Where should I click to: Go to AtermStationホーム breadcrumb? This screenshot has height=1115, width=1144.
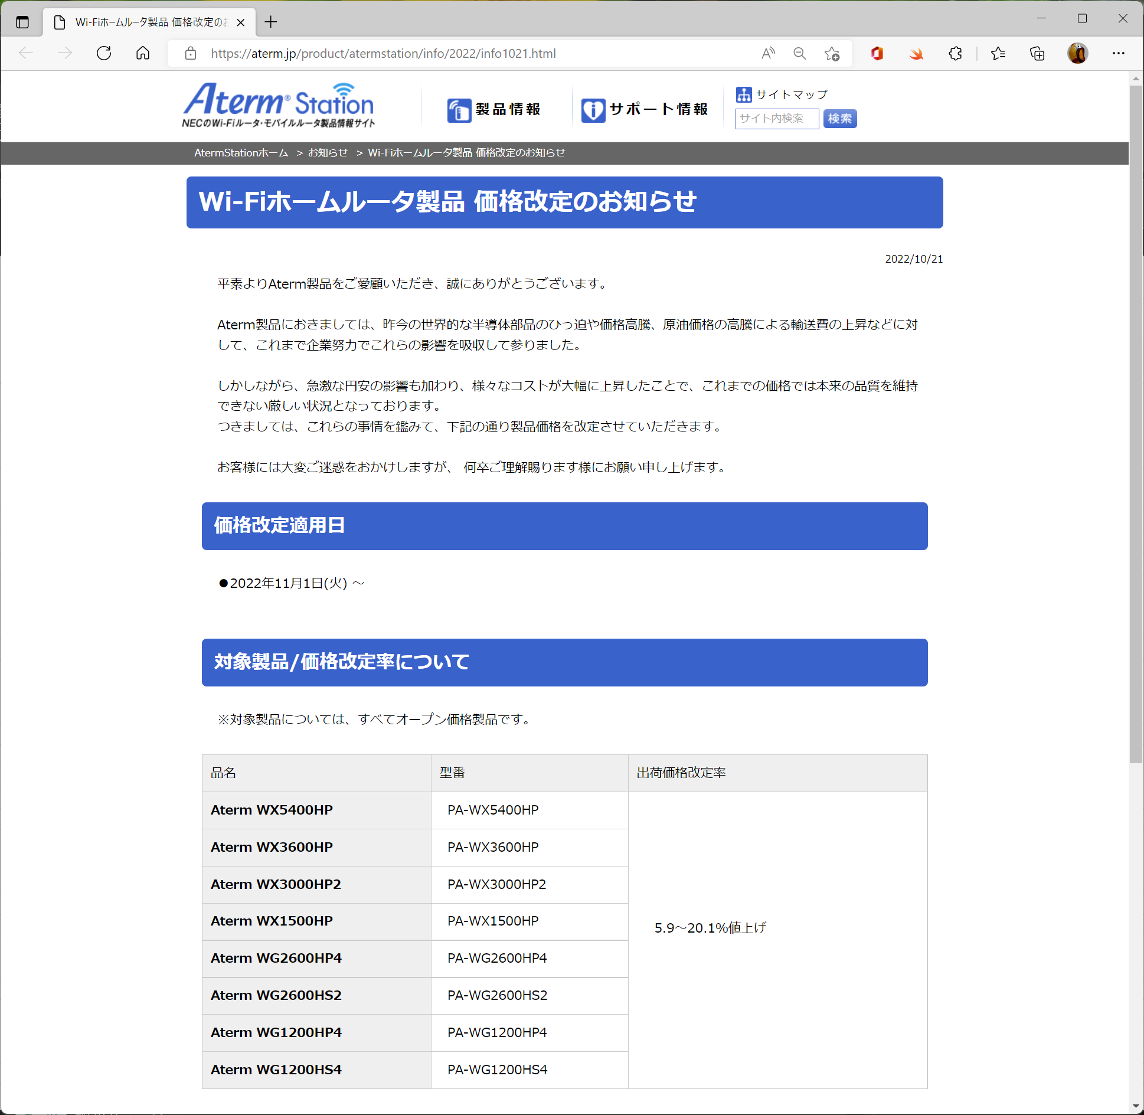point(241,153)
